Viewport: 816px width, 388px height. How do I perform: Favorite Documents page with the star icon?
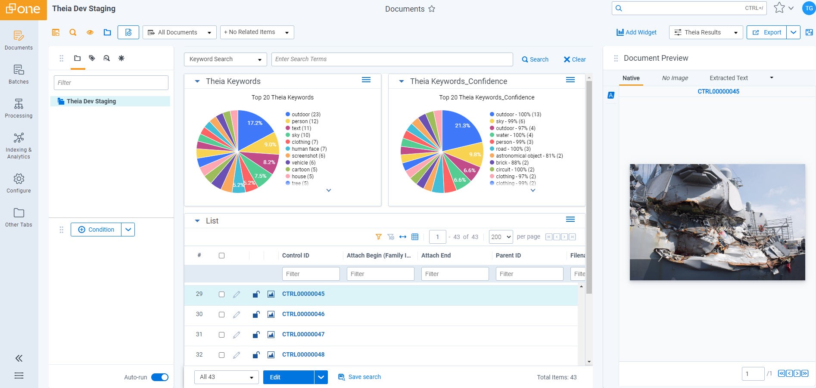tap(432, 9)
